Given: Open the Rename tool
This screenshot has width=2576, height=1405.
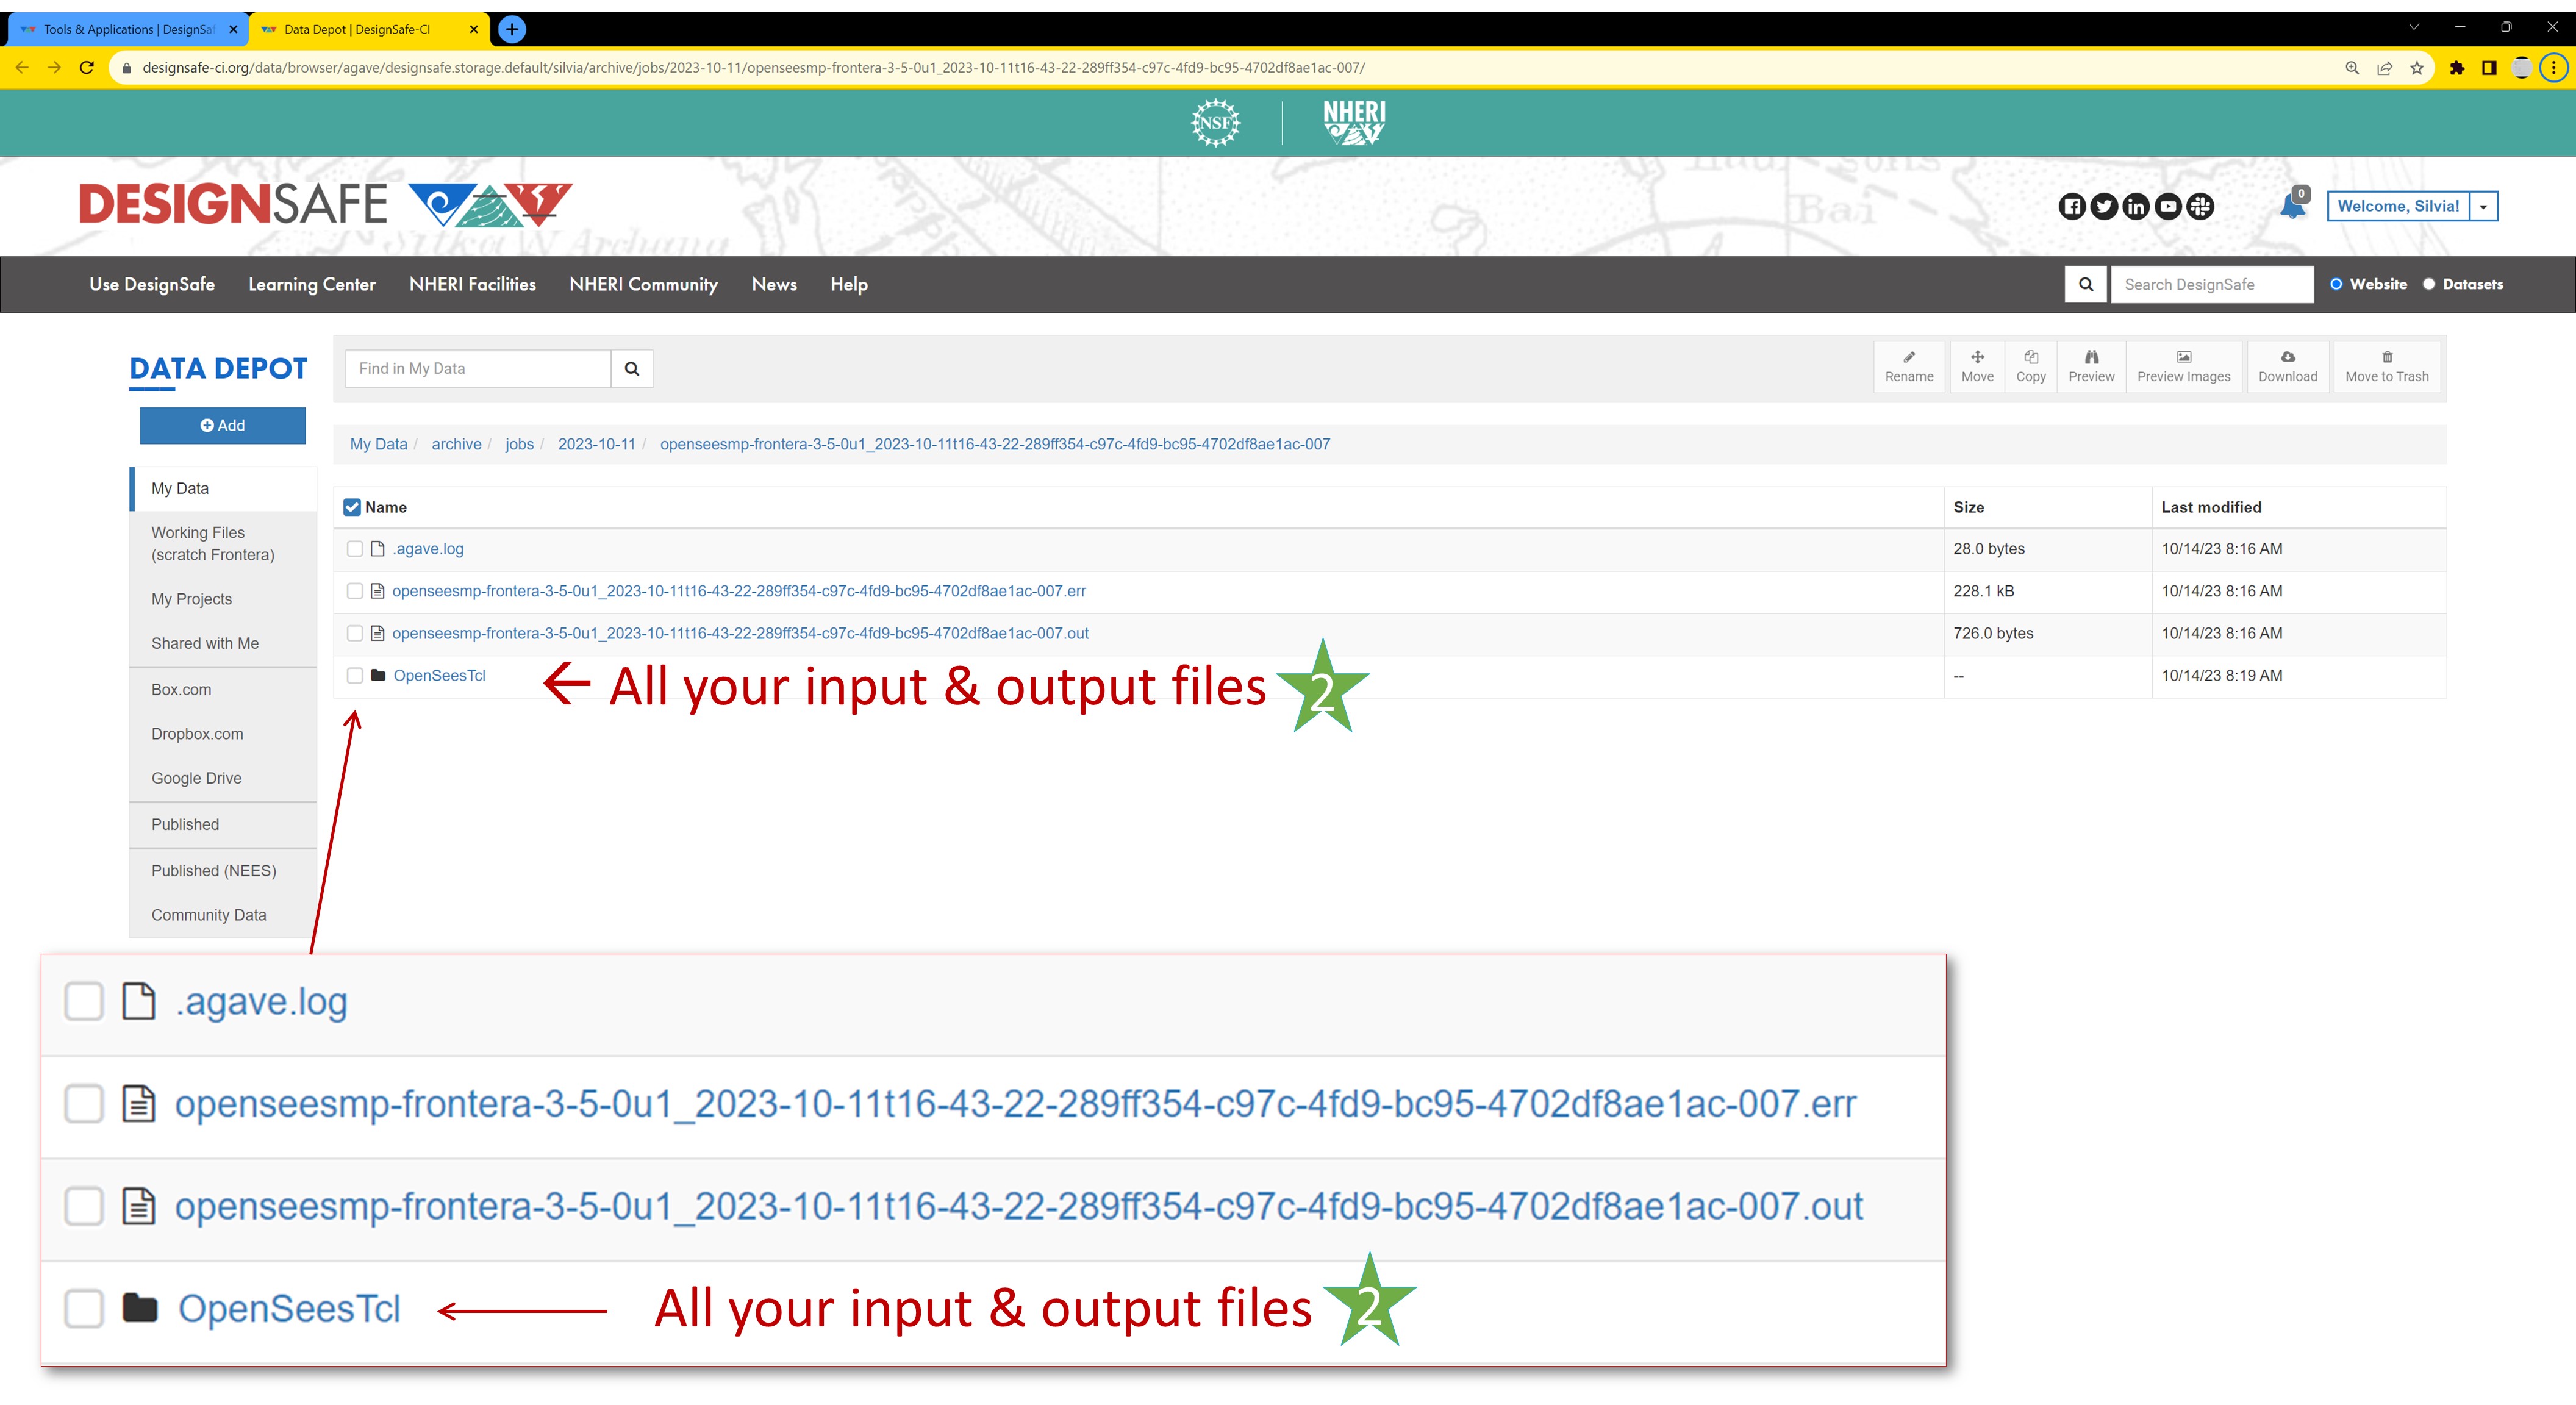Looking at the screenshot, I should coord(1909,366).
